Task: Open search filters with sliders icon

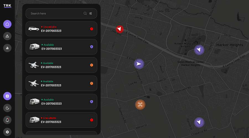Action: pos(90,14)
